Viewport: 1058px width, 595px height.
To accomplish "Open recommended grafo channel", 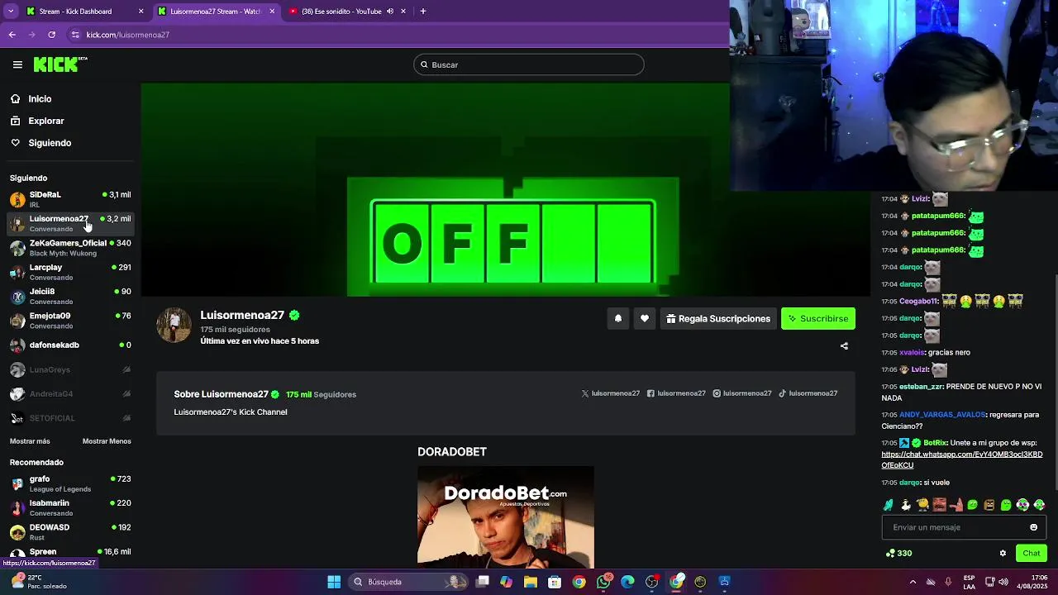I will coord(70,483).
